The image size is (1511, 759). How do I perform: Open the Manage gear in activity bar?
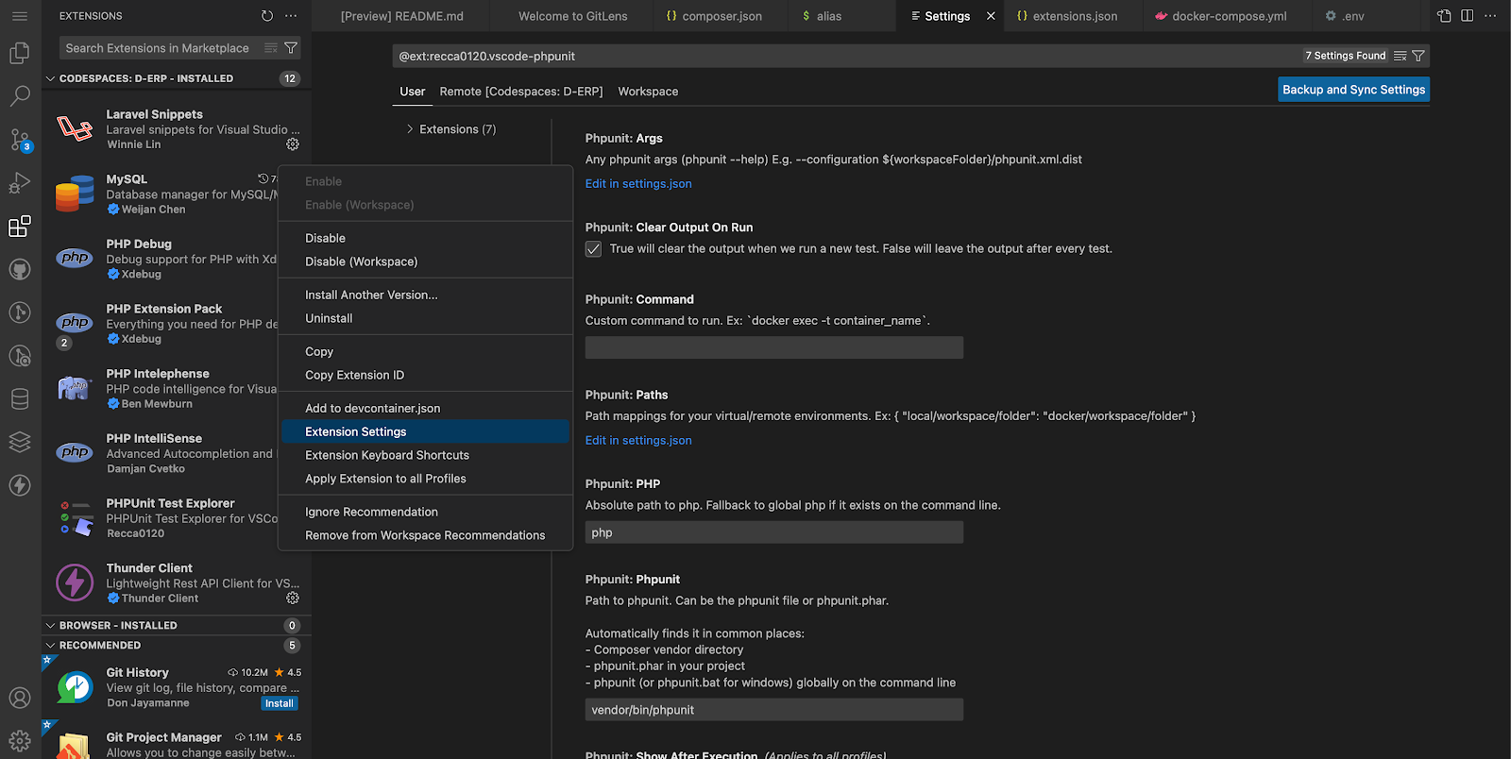pyautogui.click(x=20, y=741)
